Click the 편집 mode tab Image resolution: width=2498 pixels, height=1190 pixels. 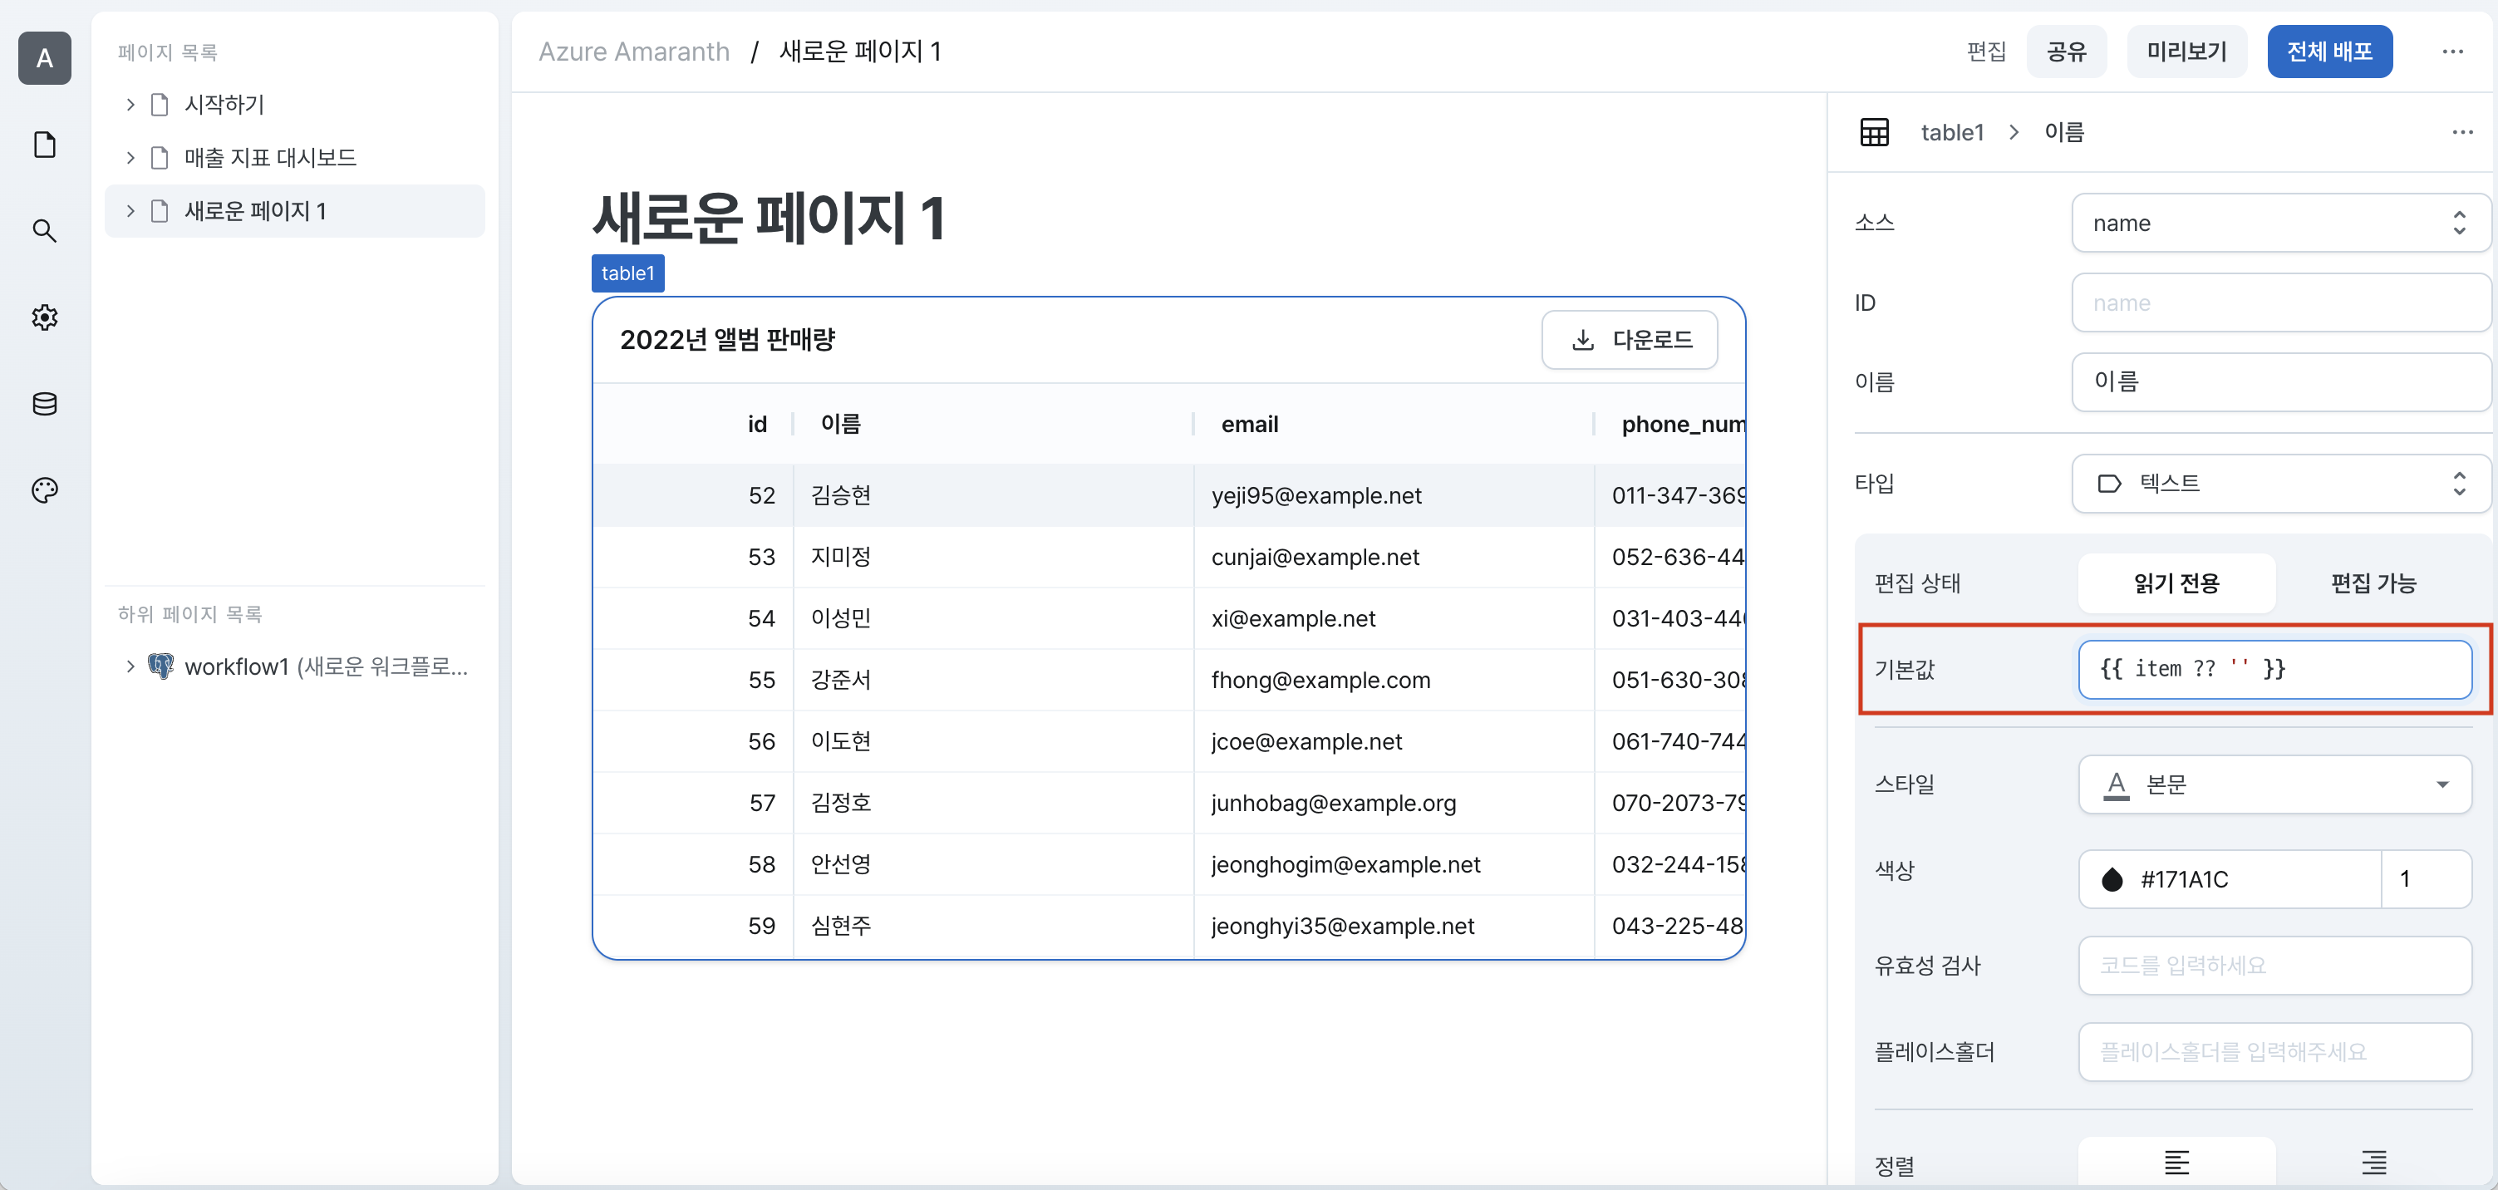click(x=1986, y=52)
